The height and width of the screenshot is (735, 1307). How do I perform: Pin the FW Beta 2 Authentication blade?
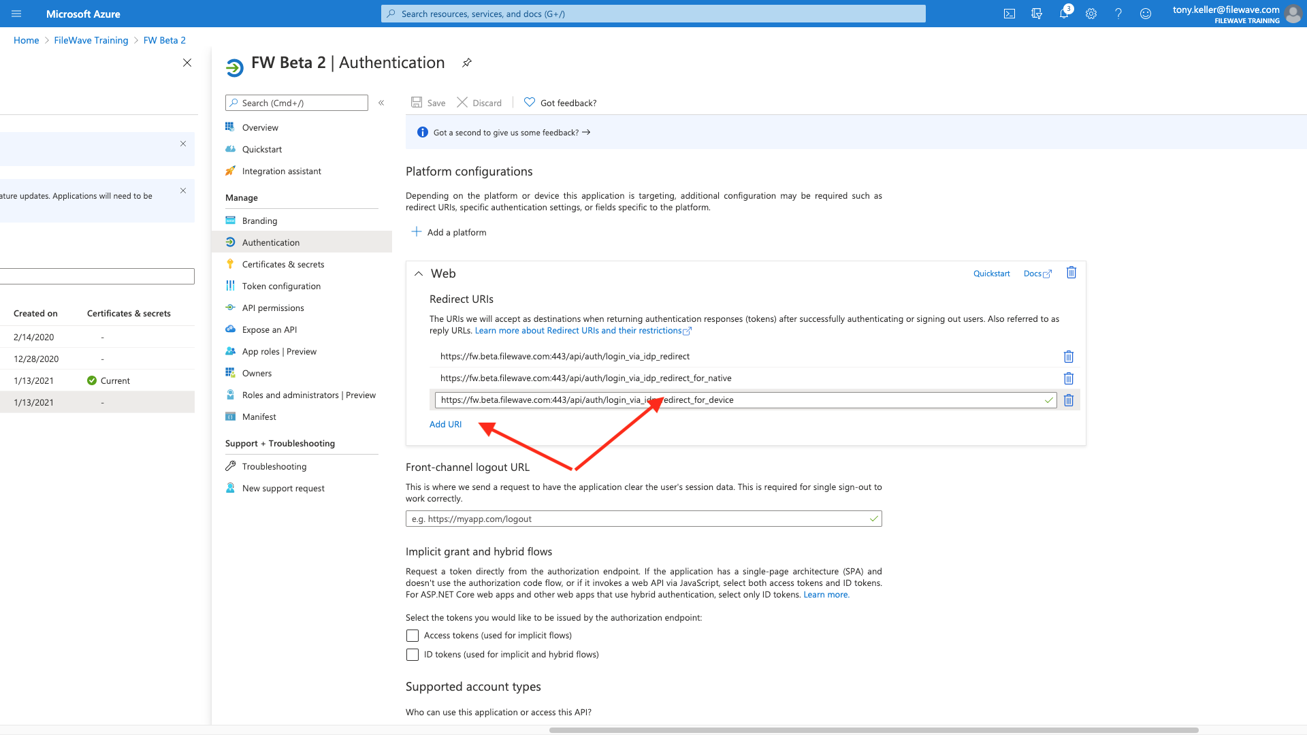467,63
